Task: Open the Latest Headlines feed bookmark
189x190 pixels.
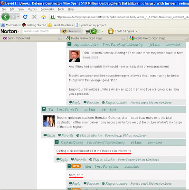Action: (60, 25)
